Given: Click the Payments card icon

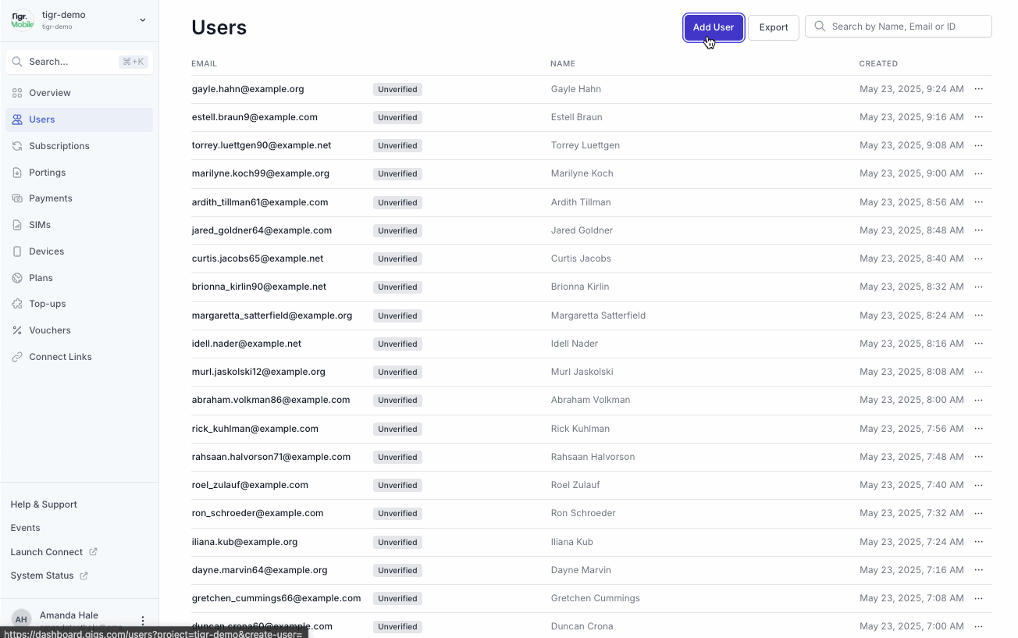Looking at the screenshot, I should (x=17, y=198).
